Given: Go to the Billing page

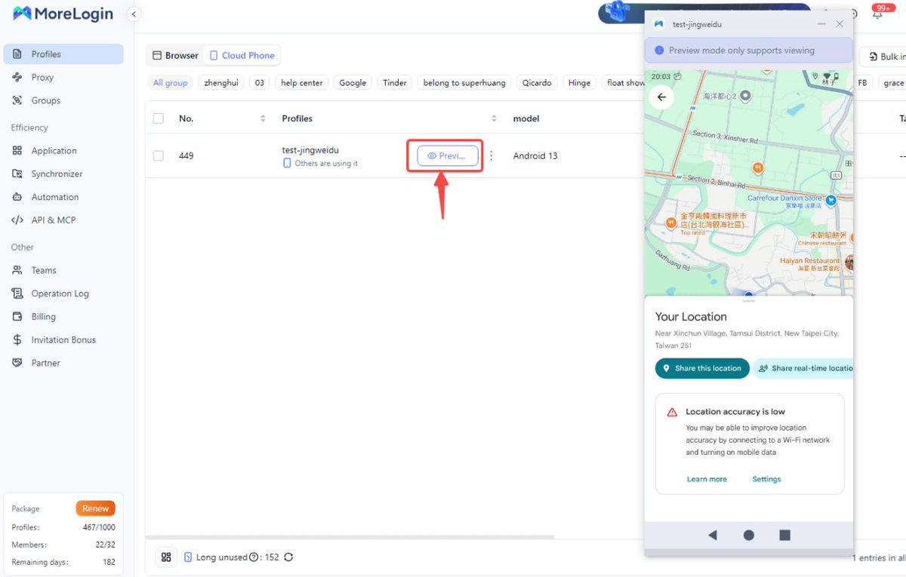Looking at the screenshot, I should [63, 317].
